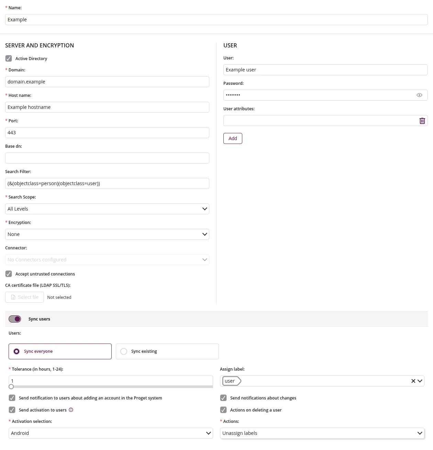Clear the Assign label selection with X
The height and width of the screenshot is (450, 433).
point(413,381)
